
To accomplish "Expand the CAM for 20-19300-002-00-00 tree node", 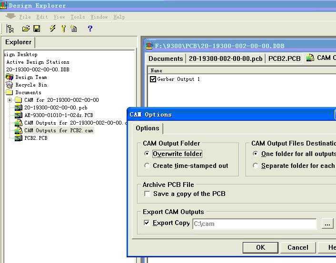I will pyautogui.click(x=10, y=100).
